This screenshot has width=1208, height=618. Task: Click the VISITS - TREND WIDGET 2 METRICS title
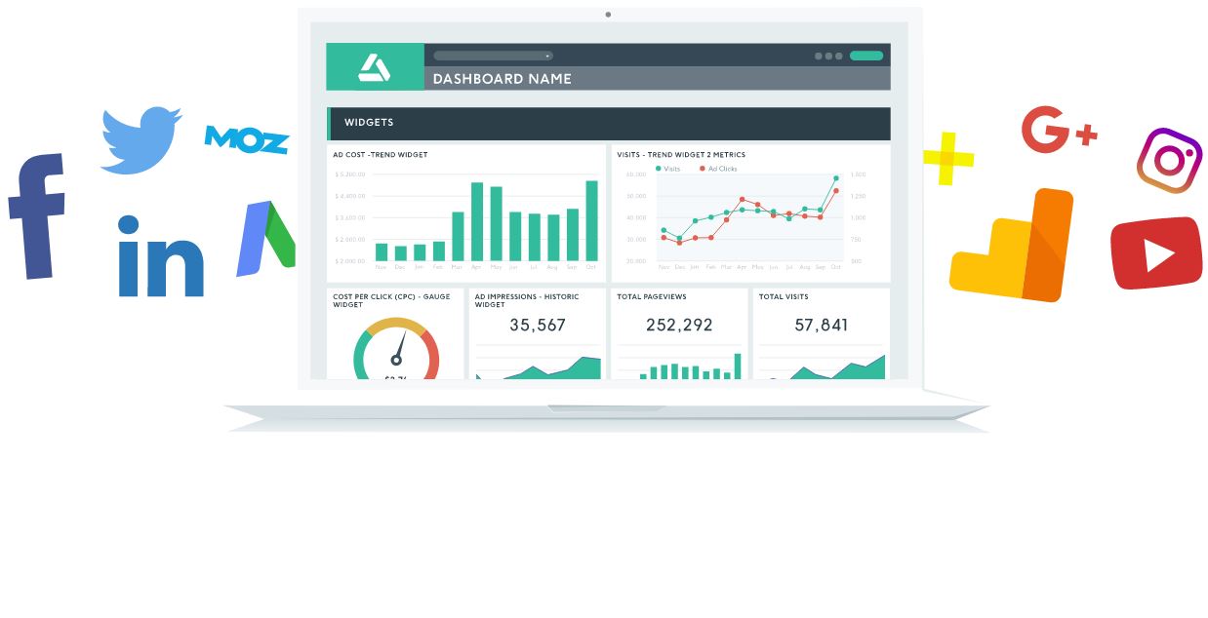(680, 155)
